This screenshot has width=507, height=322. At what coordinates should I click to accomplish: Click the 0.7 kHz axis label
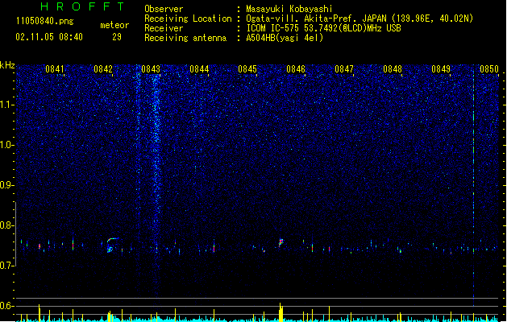[7, 266]
